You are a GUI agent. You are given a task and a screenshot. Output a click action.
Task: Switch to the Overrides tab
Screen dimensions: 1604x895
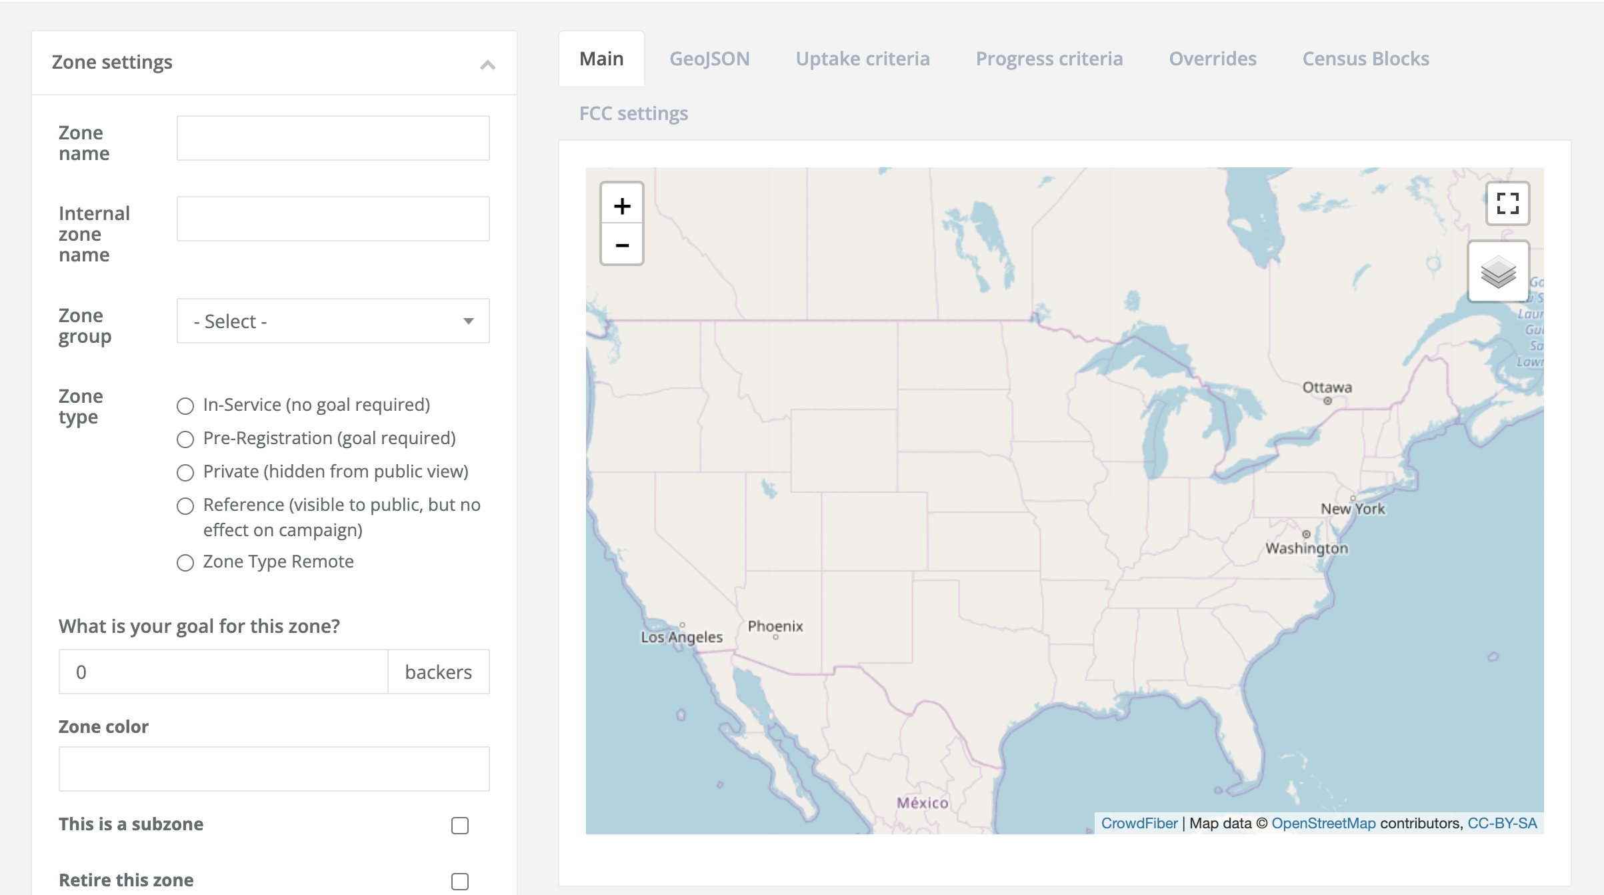click(x=1212, y=59)
